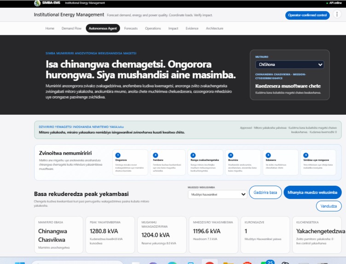
Task: Click Mhanyisa muedzo wekusimba button
Action: pos(312,193)
